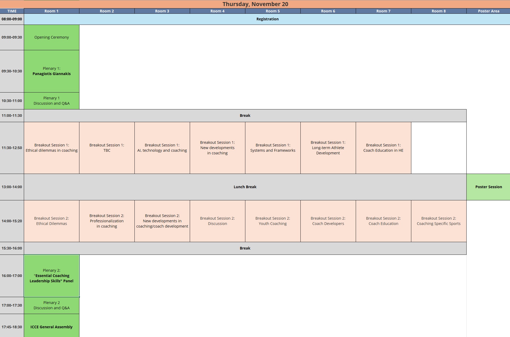Select the Registration row cell
This screenshot has width=510, height=337.
(x=267, y=19)
